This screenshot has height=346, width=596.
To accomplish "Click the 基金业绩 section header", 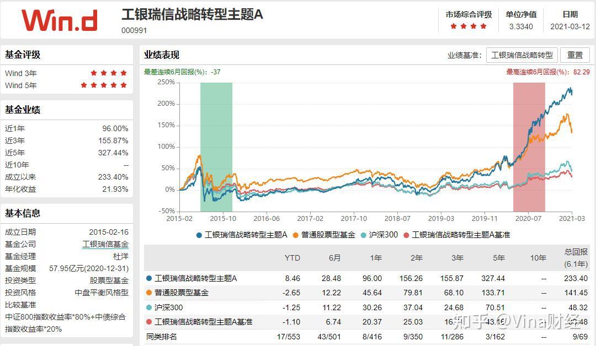I will point(23,110).
